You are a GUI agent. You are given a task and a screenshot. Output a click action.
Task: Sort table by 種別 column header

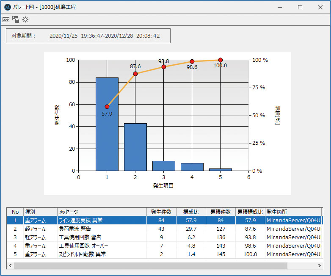point(40,212)
